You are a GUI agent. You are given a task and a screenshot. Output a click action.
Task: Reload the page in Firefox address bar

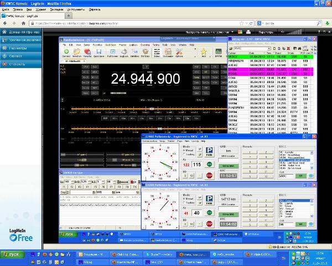tap(251, 23)
